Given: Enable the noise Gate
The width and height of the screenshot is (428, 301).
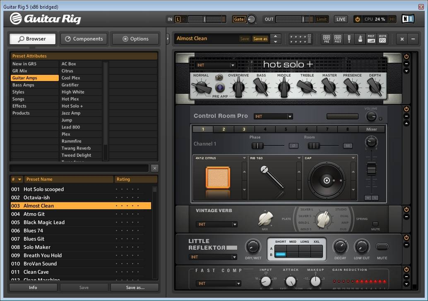Looking at the screenshot, I should tap(239, 19).
